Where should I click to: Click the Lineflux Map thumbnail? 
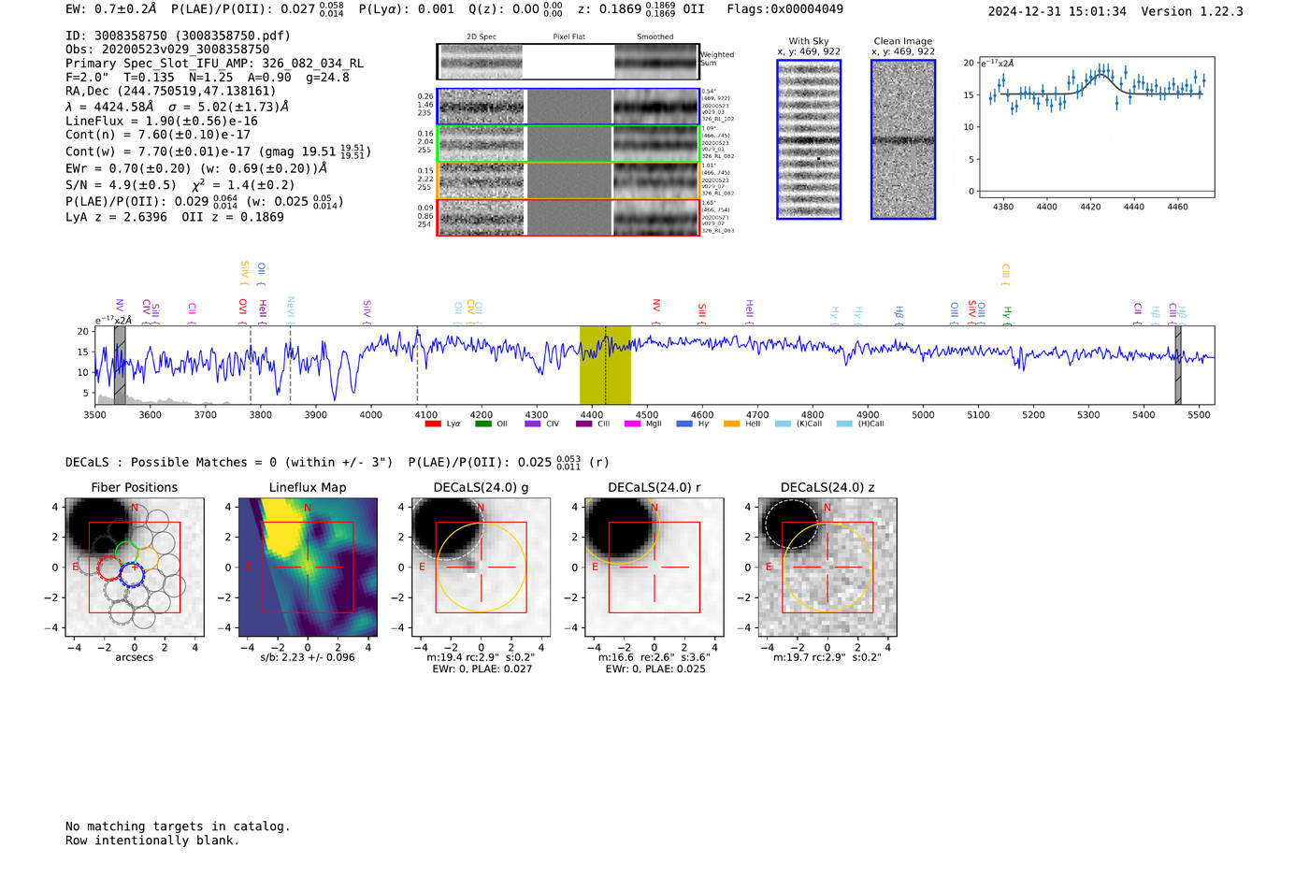pyautogui.click(x=308, y=568)
